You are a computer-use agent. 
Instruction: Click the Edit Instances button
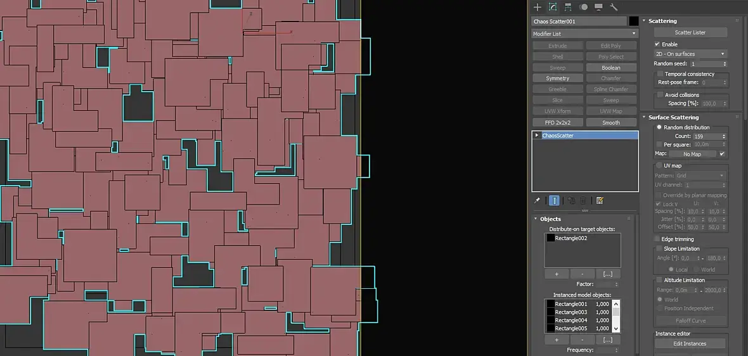(x=690, y=343)
